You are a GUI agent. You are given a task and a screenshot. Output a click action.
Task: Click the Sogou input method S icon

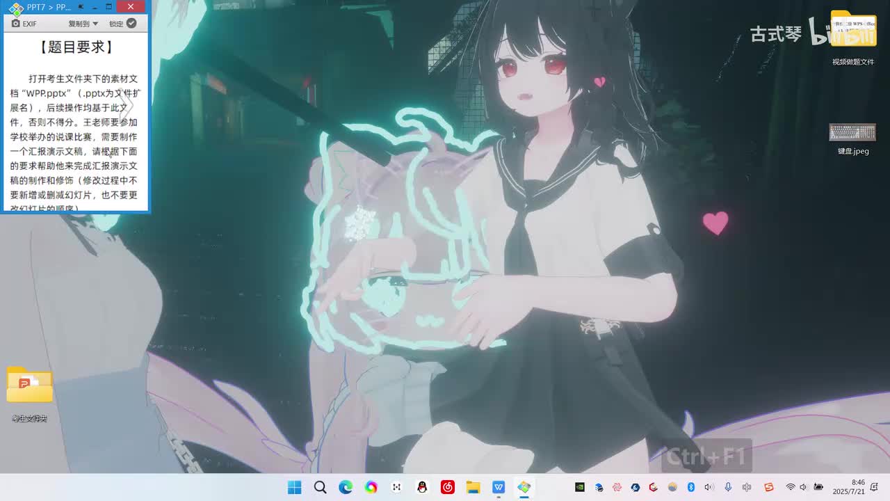(x=769, y=487)
